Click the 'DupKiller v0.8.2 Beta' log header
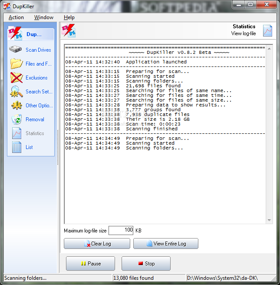Screen dimensions: 280x285 [179, 52]
